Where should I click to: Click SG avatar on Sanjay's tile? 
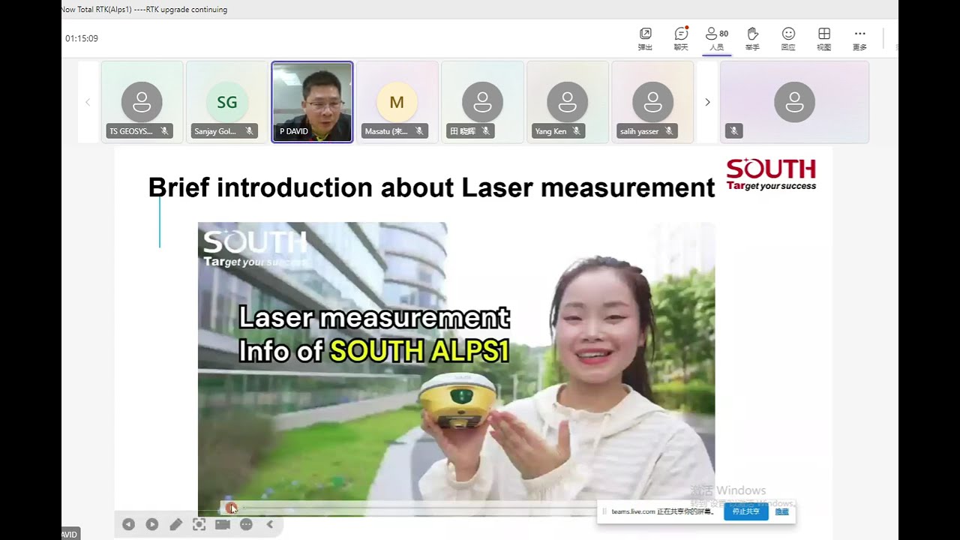point(226,102)
